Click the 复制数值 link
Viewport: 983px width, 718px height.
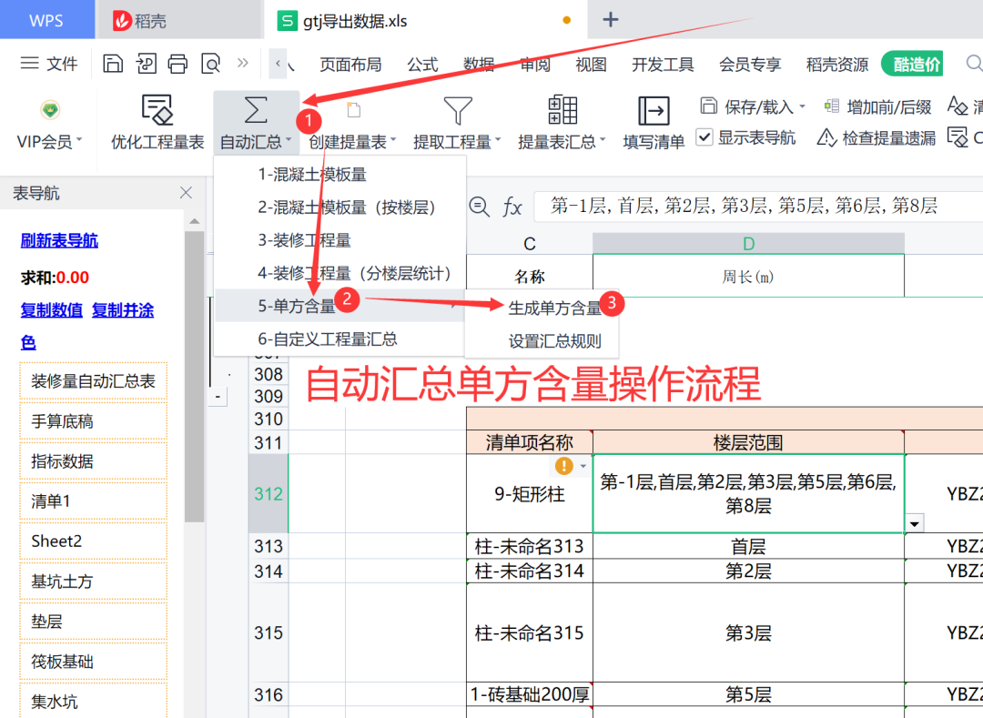click(52, 310)
